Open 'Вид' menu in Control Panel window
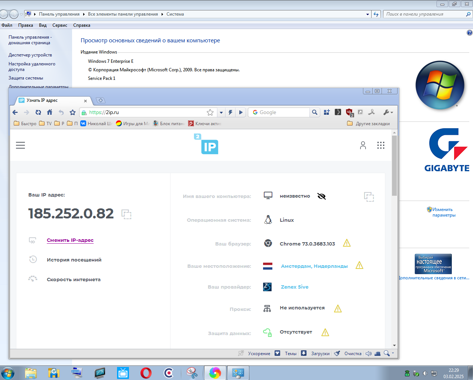Image resolution: width=473 pixels, height=380 pixels. pyautogui.click(x=43, y=25)
